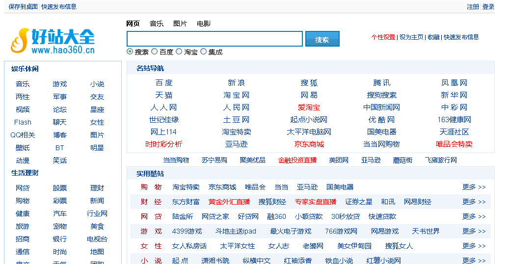Viewport: 508px width, 264px height.
Task: Open 天猫 link
Action: pos(164,95)
